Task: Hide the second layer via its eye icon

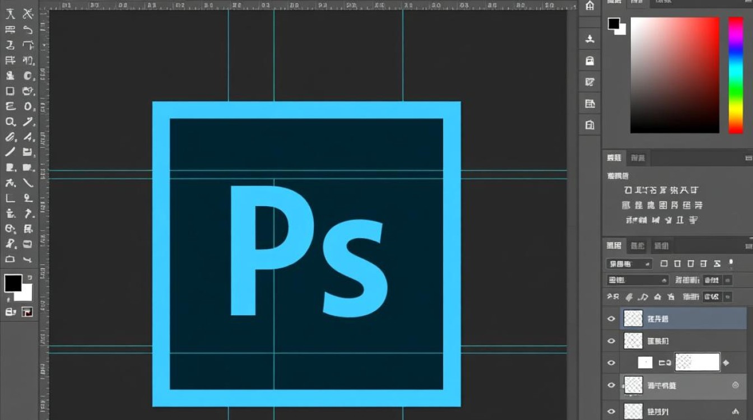Action: pos(611,341)
